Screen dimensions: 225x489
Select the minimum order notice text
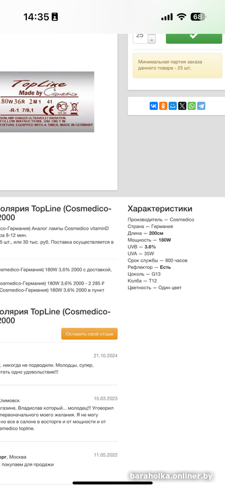click(170, 65)
